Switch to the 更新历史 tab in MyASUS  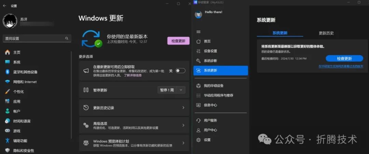tap(326, 33)
